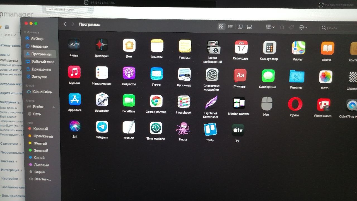Open the Mission Control app icon

tap(239, 103)
